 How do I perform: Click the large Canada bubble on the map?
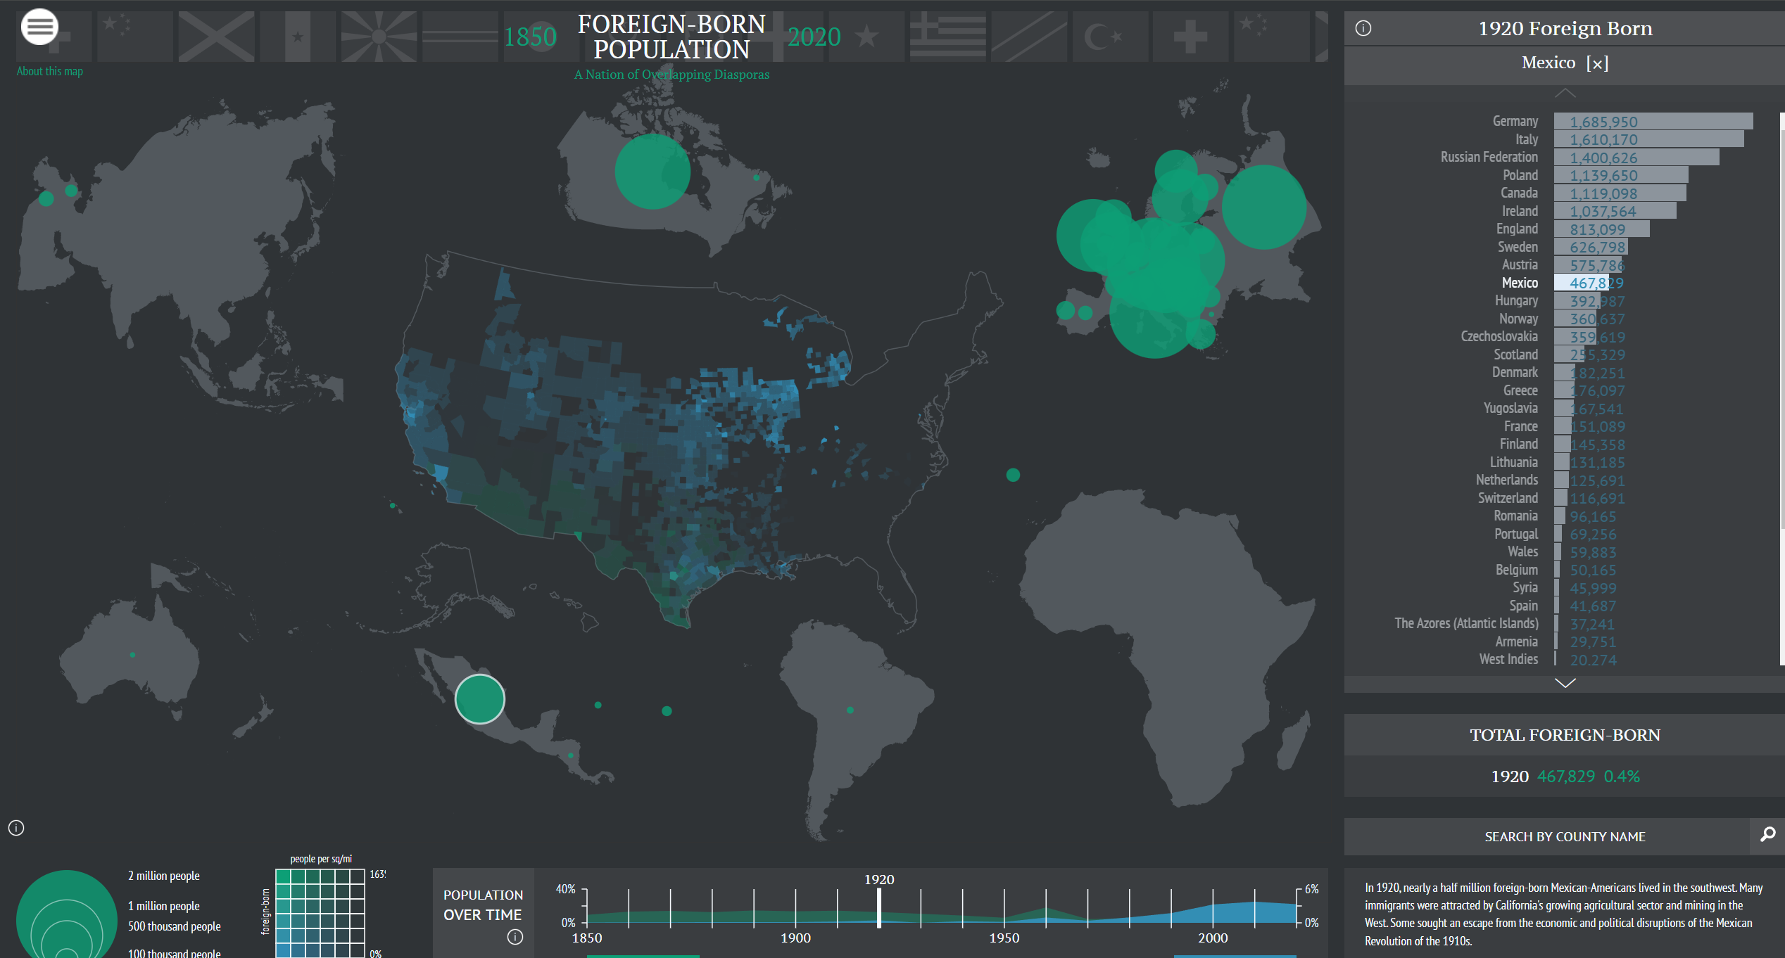click(x=652, y=172)
